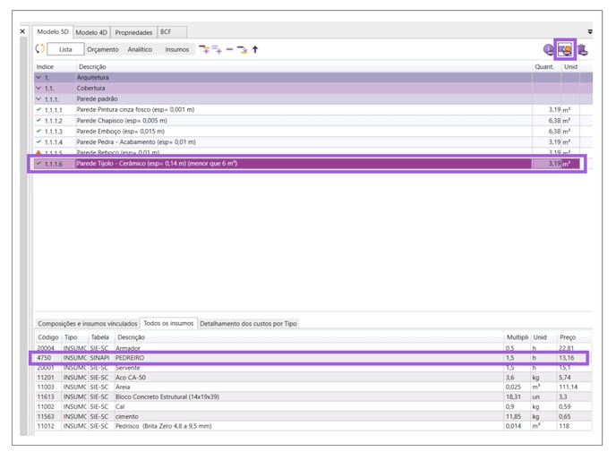The height and width of the screenshot is (460, 616).
Task: Select the Arquitetura group row
Action: click(313, 77)
